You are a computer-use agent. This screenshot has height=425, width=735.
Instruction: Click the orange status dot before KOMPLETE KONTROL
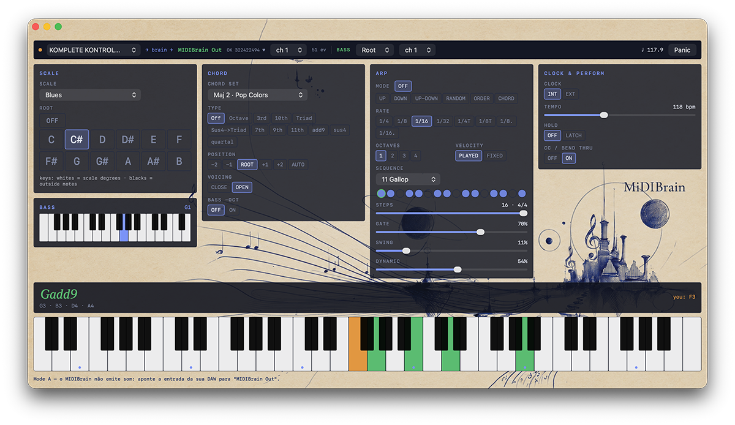point(40,50)
